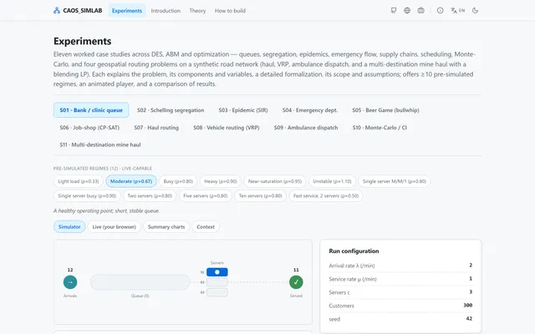Go to the Experiments nav tab
The height and width of the screenshot is (334, 535).
pyautogui.click(x=127, y=11)
